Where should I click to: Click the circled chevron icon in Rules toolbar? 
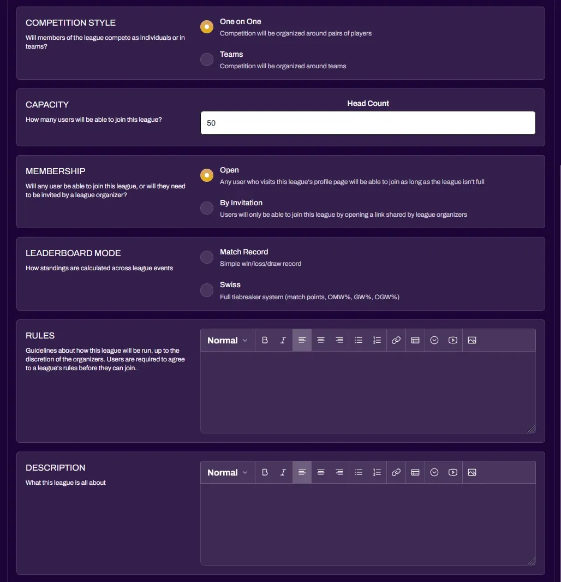point(434,340)
